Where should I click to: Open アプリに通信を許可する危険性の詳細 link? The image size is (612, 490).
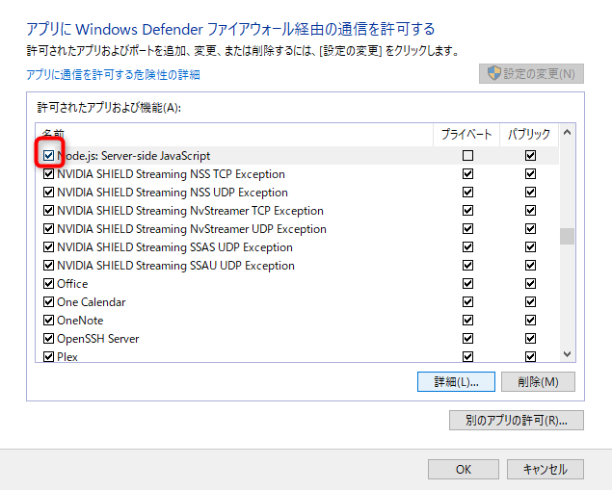click(113, 74)
